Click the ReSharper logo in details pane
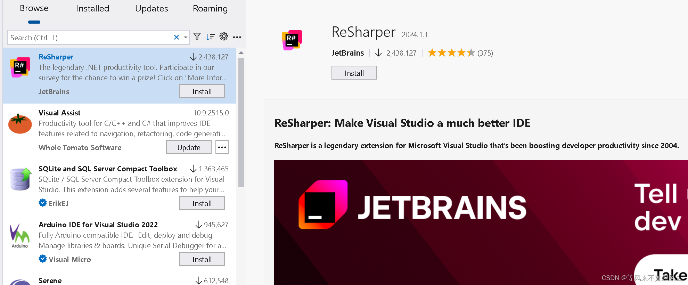The height and width of the screenshot is (285, 688). 292,40
